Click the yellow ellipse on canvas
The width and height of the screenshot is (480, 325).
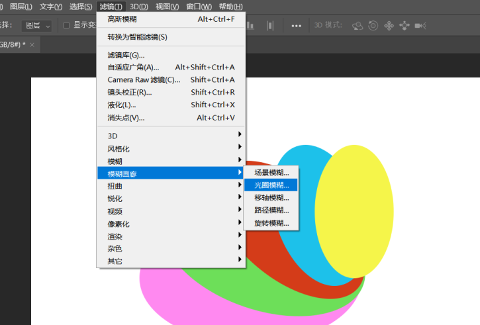(x=354, y=211)
